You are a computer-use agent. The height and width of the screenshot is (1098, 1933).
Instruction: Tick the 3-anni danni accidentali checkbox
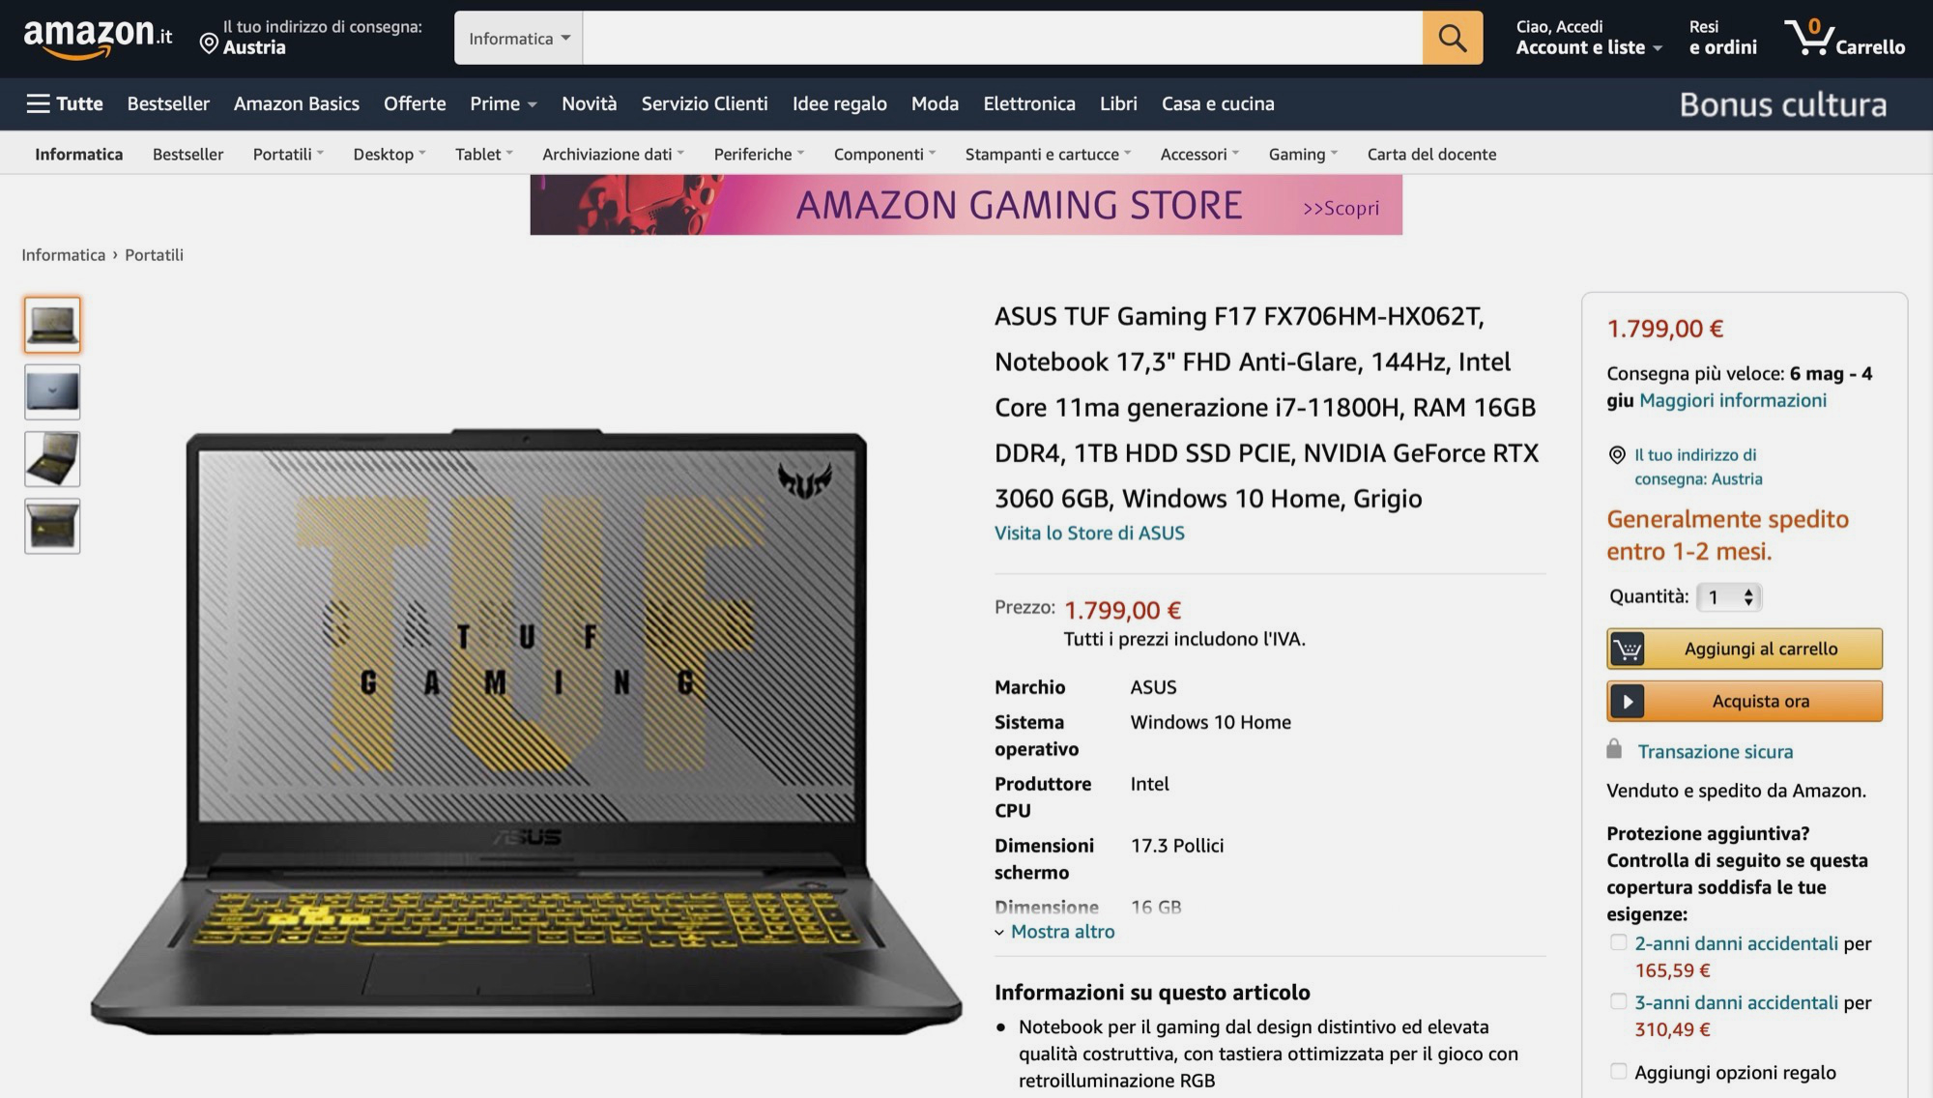(x=1618, y=1001)
